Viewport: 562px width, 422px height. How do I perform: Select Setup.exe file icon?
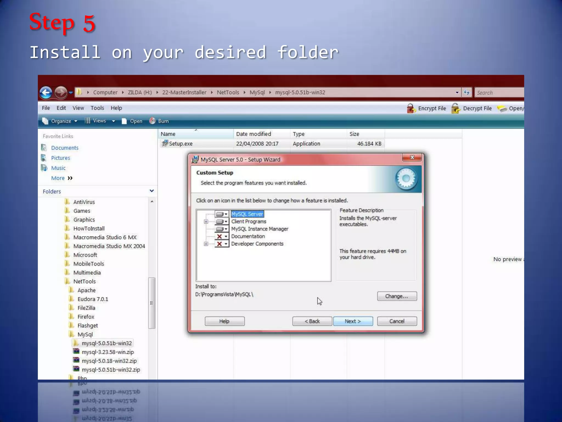(165, 143)
